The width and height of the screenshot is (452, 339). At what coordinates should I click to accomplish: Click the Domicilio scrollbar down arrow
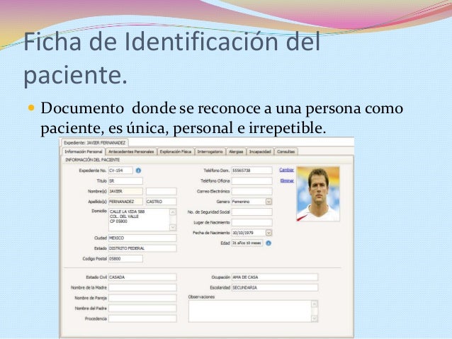(173, 228)
